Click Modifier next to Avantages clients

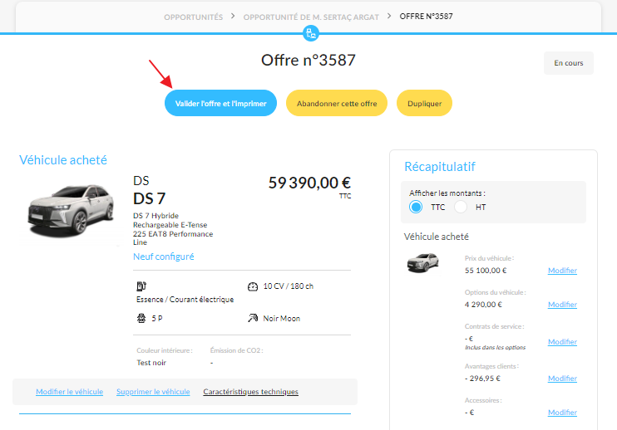pos(562,379)
